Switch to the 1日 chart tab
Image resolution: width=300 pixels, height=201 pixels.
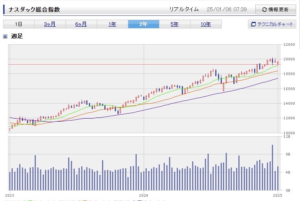point(18,24)
